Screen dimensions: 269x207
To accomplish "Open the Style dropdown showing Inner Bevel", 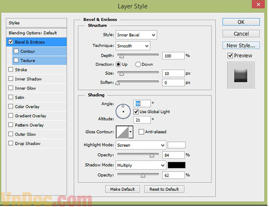I will coord(136,35).
